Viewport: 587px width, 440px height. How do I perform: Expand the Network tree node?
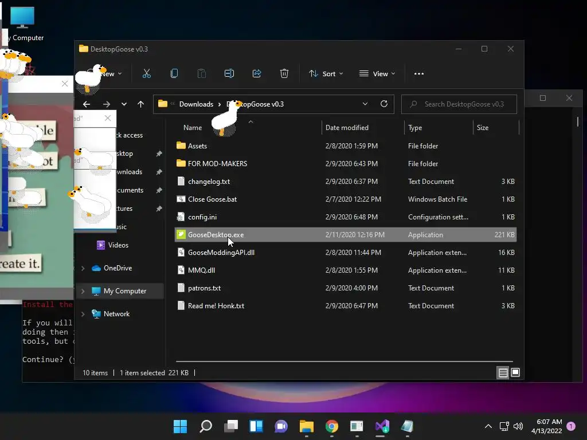[83, 314]
